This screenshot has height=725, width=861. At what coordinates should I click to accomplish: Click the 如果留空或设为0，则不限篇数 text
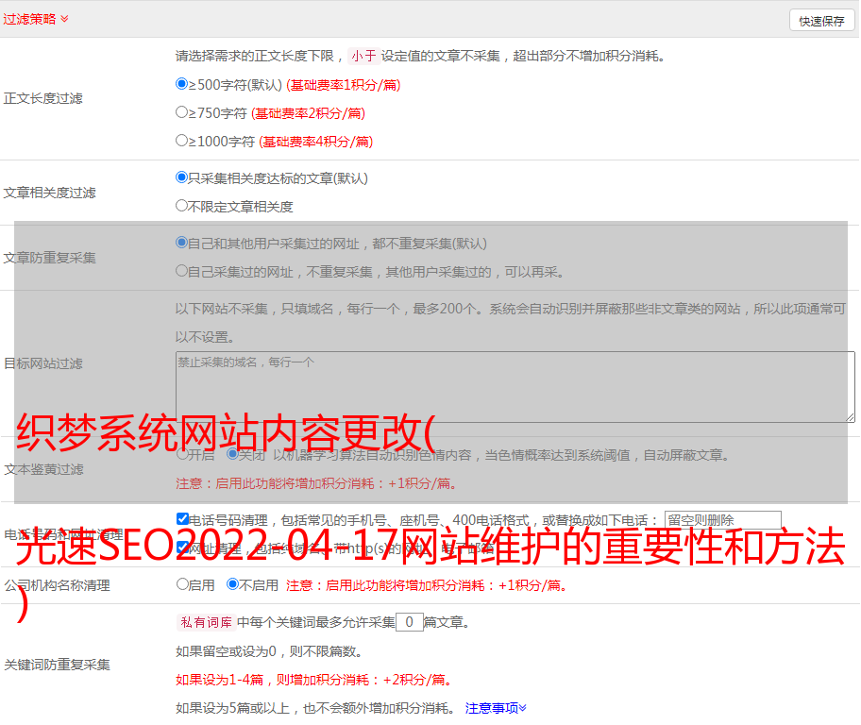(269, 651)
